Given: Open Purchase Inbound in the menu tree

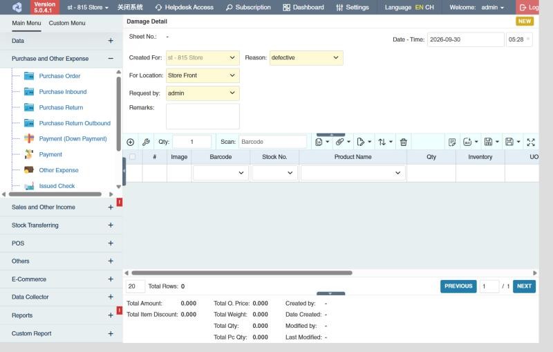Looking at the screenshot, I should (63, 92).
